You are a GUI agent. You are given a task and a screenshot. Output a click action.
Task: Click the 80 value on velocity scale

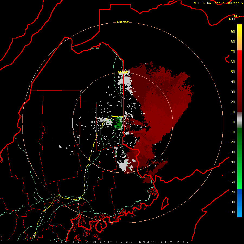tap(233, 41)
